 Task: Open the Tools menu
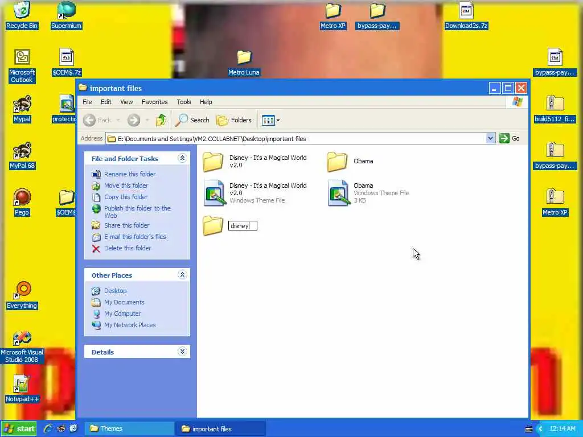point(184,102)
